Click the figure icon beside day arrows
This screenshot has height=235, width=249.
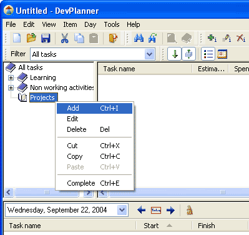click(190, 210)
